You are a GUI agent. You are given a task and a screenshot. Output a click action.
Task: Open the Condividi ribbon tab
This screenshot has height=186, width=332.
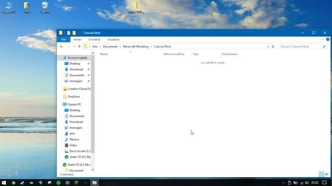(x=94, y=39)
